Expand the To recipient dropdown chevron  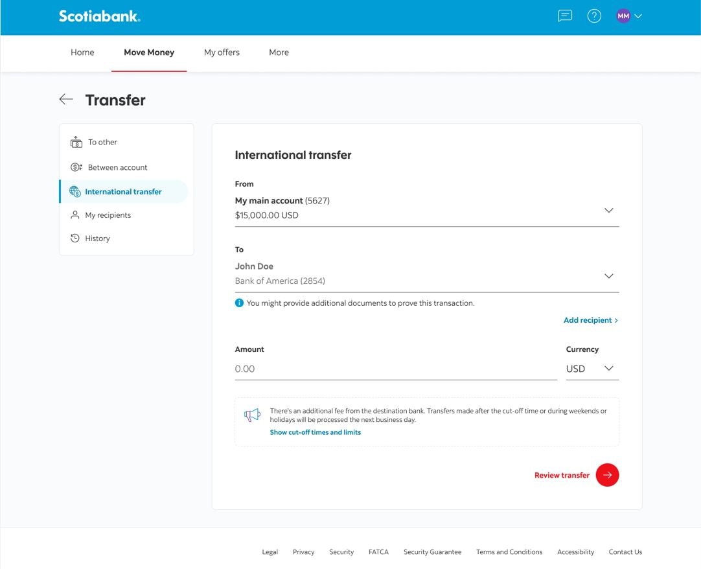click(x=609, y=276)
